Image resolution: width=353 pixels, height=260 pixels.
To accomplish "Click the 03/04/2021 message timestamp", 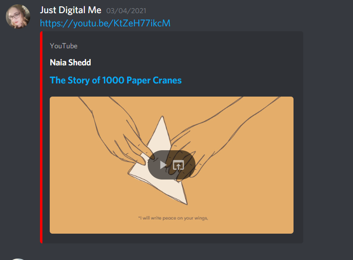I will pos(126,11).
